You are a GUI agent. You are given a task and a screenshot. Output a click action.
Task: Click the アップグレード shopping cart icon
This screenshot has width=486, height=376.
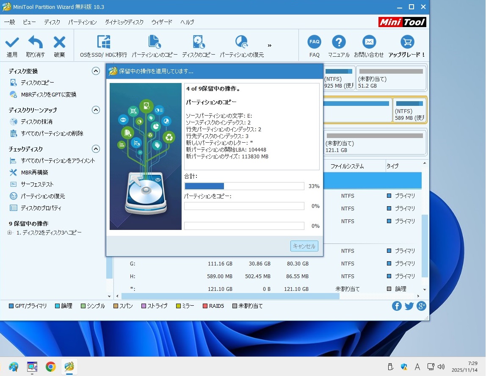click(407, 42)
